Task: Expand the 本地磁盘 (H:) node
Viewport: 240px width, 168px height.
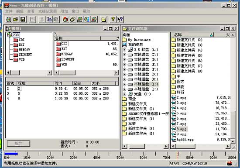Action: click(125, 79)
